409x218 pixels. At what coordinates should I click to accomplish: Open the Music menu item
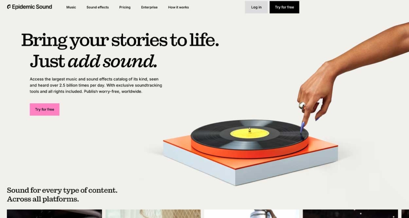coord(71,7)
